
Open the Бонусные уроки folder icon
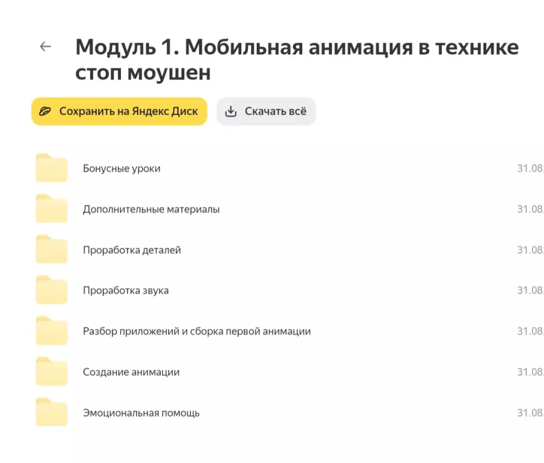coord(51,167)
